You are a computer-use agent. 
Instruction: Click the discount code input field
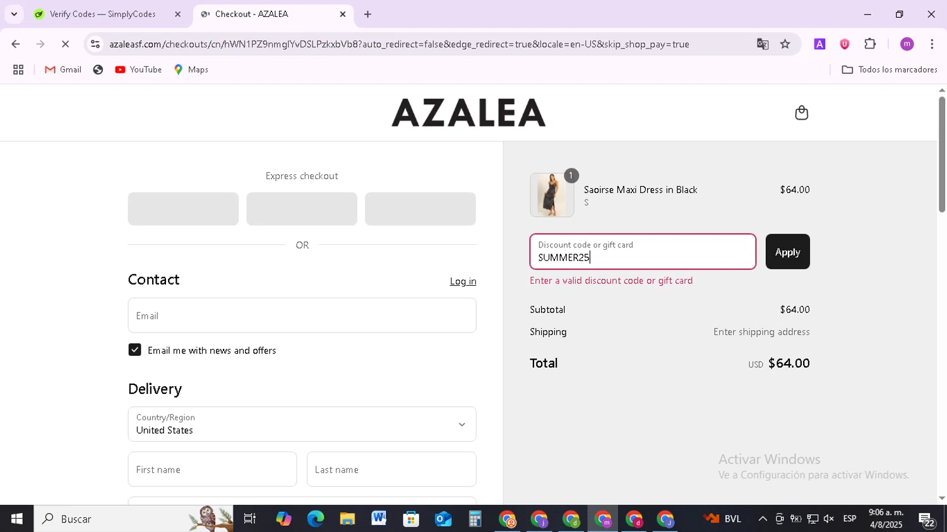click(643, 252)
